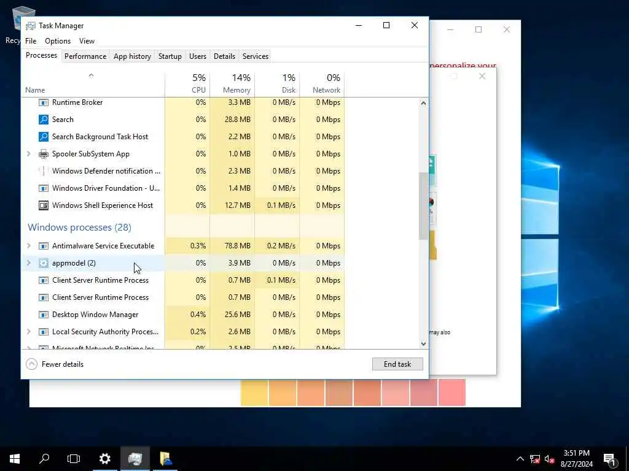Screen dimensions: 629x471
Task: Open the Windows Start menu
Action: pos(15,459)
